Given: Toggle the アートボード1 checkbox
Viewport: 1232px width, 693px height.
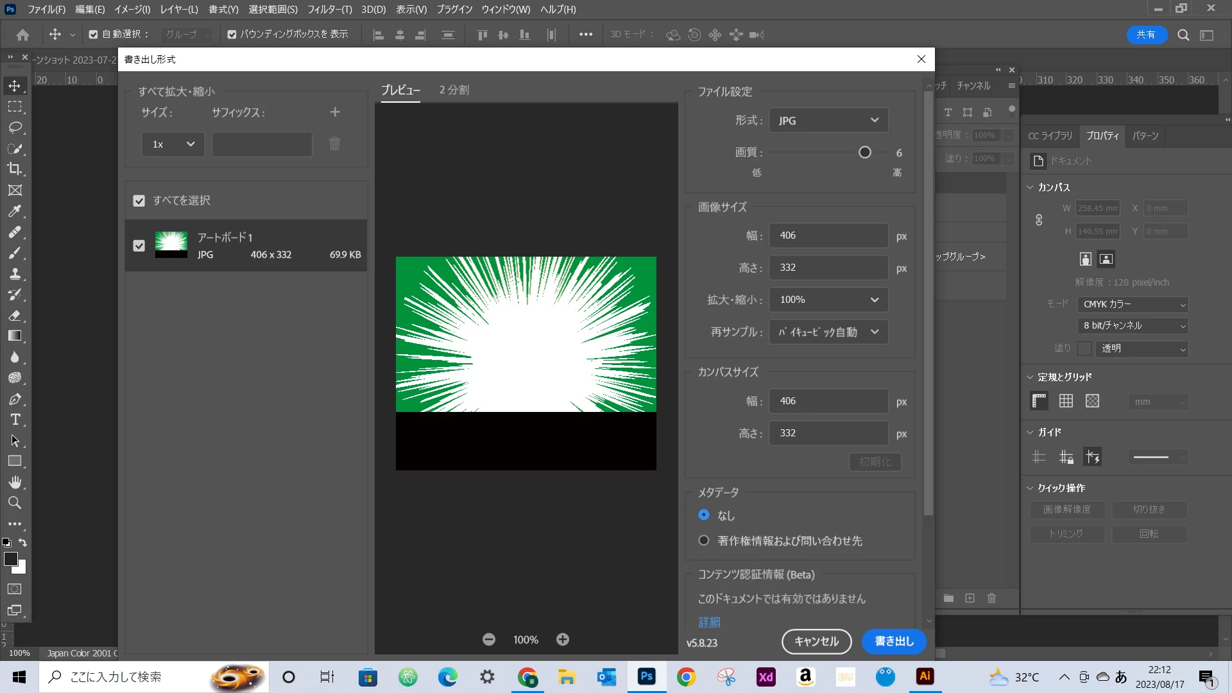Looking at the screenshot, I should pos(139,246).
